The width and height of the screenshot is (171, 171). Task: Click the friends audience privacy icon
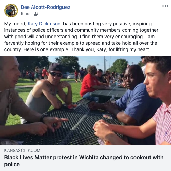pyautogui.click(x=36, y=14)
